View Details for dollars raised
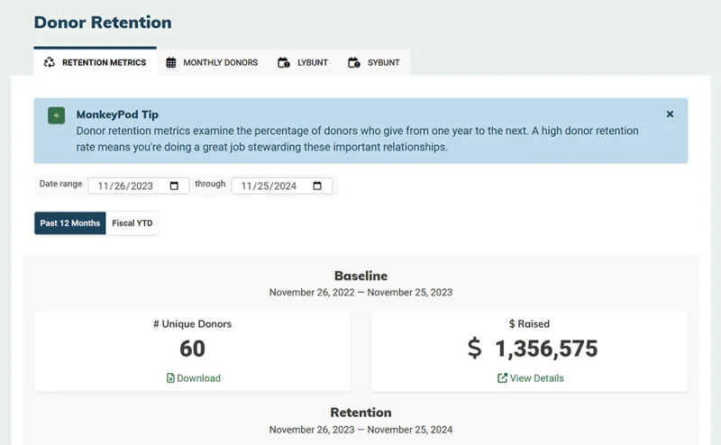This screenshot has height=445, width=721. (531, 377)
